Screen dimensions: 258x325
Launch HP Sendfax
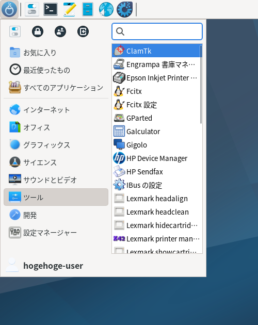(156, 172)
